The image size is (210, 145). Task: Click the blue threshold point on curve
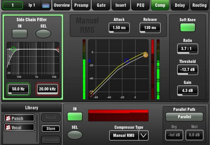coord(127,61)
